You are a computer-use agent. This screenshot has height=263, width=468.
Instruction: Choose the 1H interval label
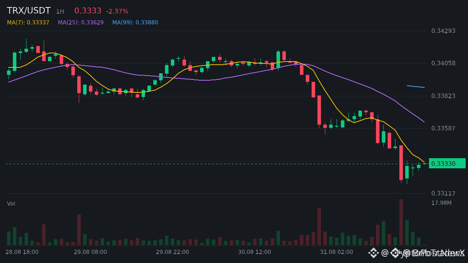[60, 12]
